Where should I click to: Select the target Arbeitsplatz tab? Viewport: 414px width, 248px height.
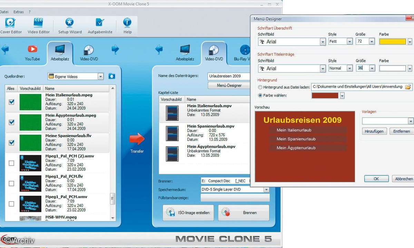coord(185,53)
